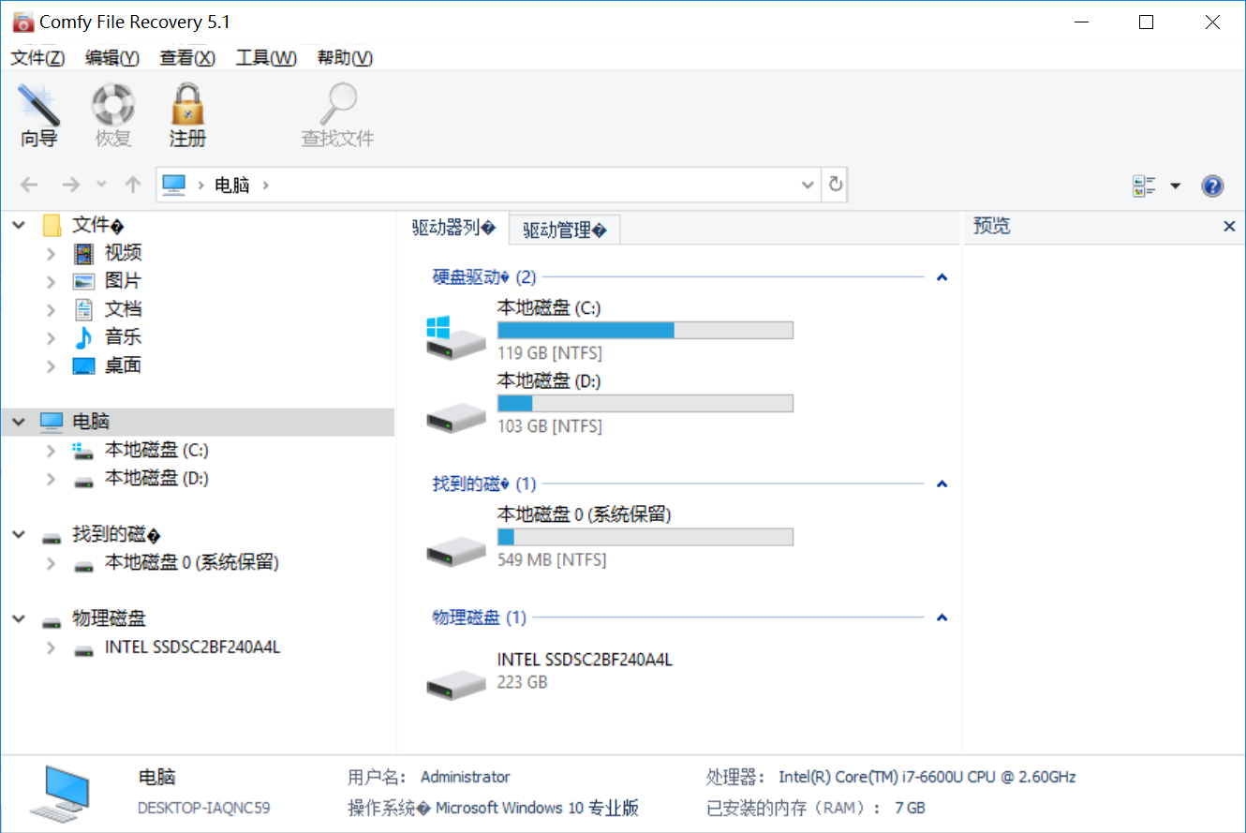Collapse the 物理磁盘 tree node
Image resolution: width=1246 pixels, height=833 pixels.
(x=19, y=619)
